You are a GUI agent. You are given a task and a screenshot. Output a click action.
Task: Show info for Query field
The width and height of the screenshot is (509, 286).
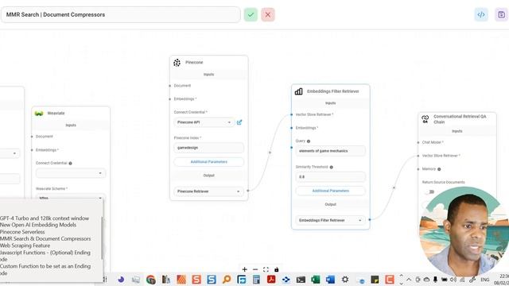click(x=309, y=141)
